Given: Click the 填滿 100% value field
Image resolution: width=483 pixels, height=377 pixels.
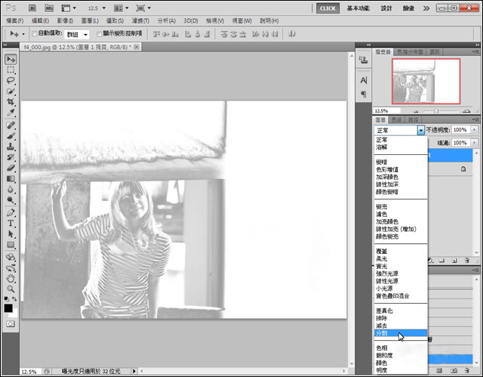Looking at the screenshot, I should (x=461, y=143).
